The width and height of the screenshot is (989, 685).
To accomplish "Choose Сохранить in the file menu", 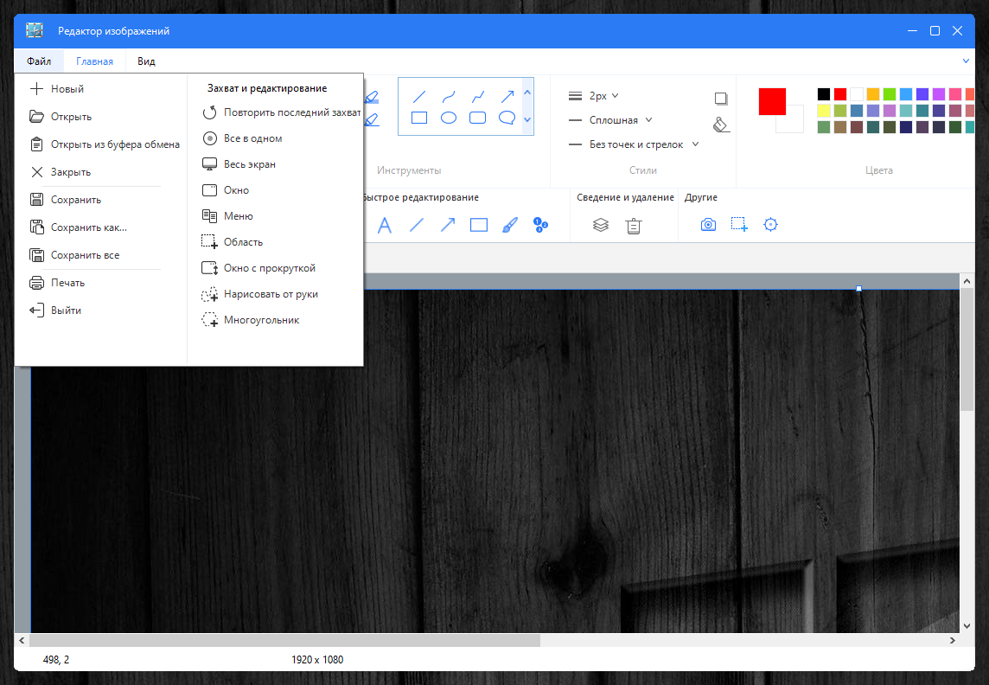I will pos(101,200).
